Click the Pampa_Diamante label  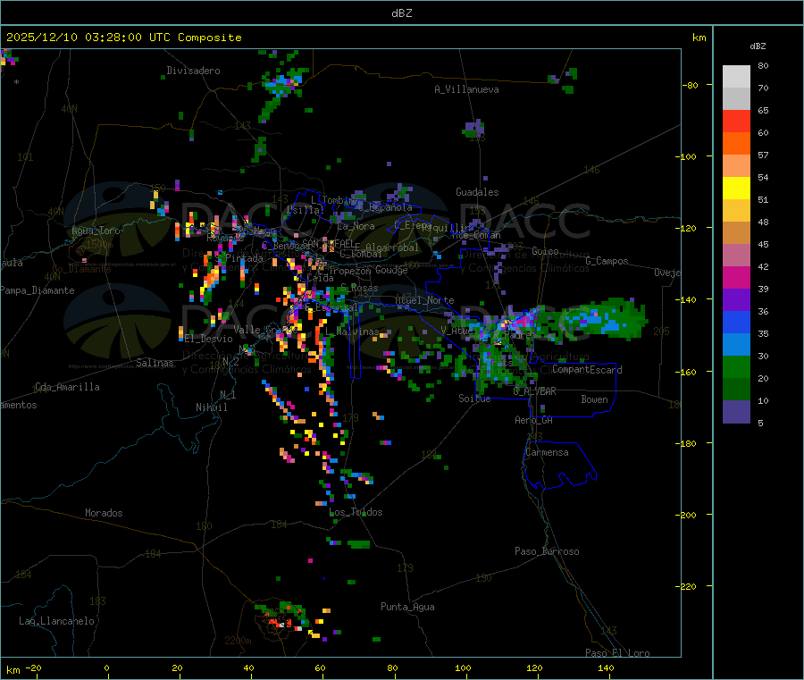click(38, 290)
